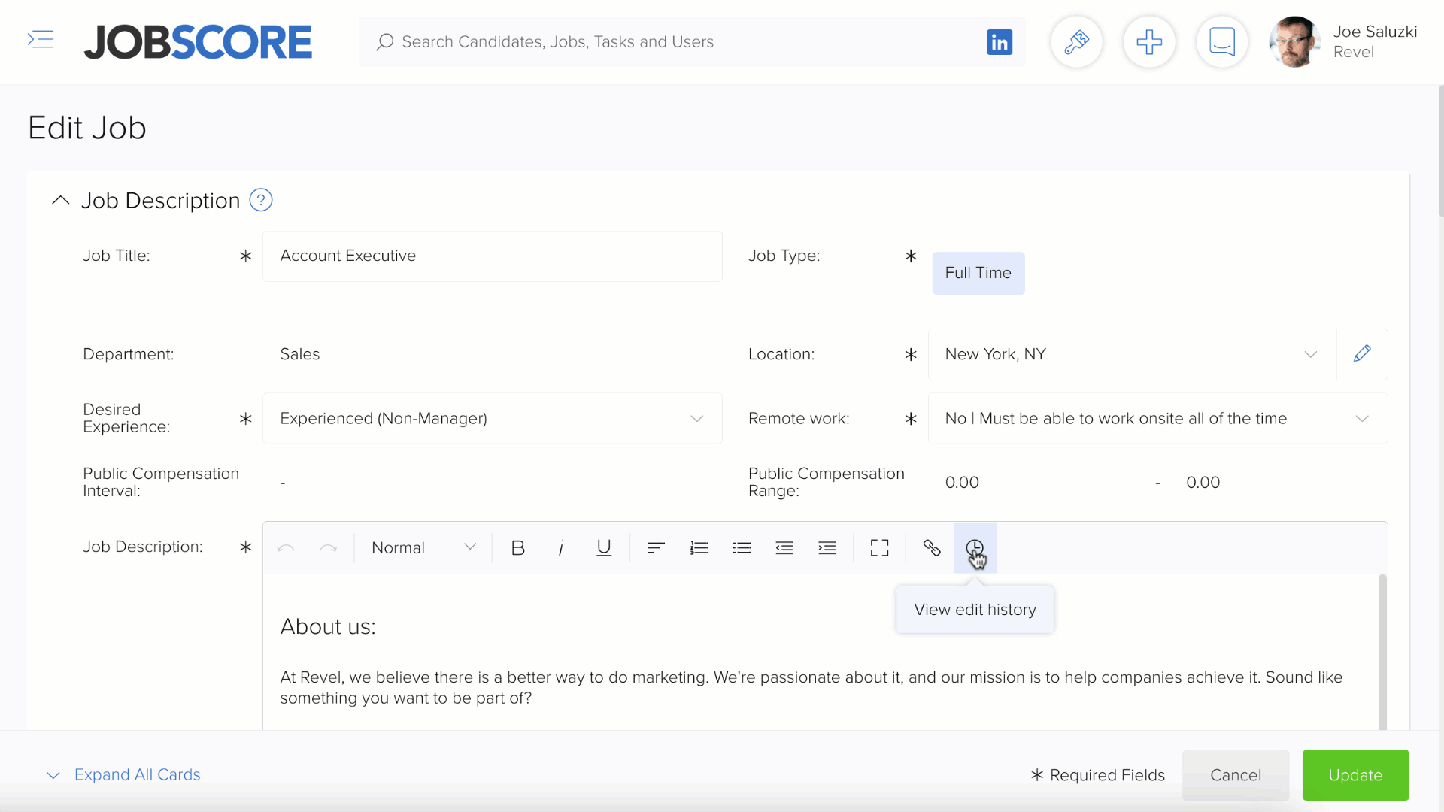Click the LinkedIn integration icon

(1000, 41)
